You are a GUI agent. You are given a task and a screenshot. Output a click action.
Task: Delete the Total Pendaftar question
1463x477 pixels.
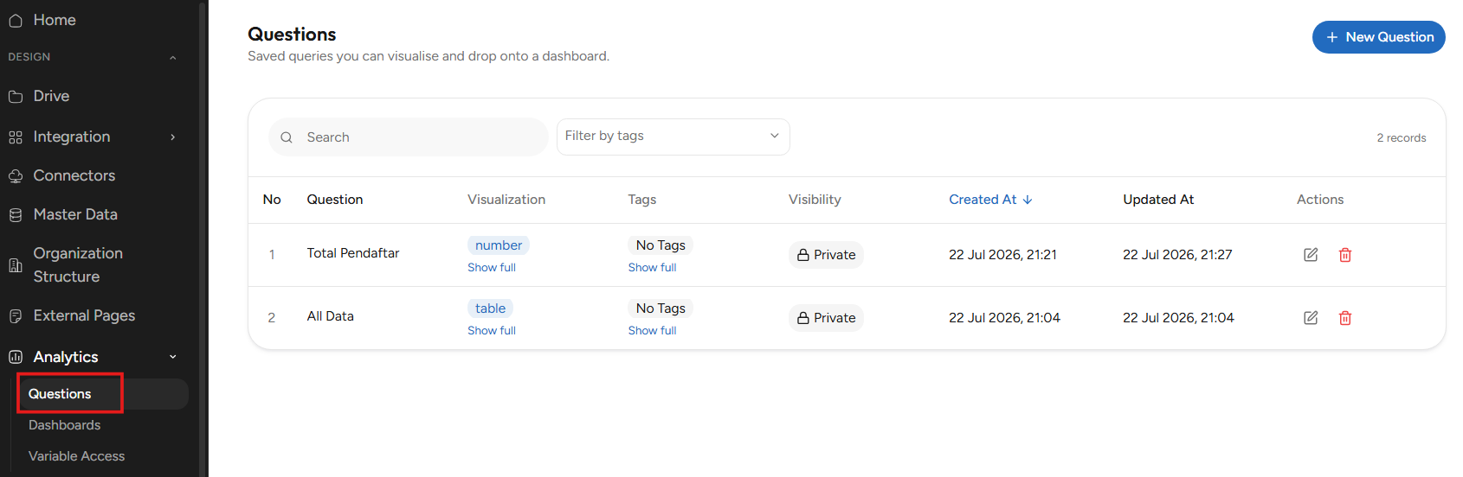(x=1345, y=255)
